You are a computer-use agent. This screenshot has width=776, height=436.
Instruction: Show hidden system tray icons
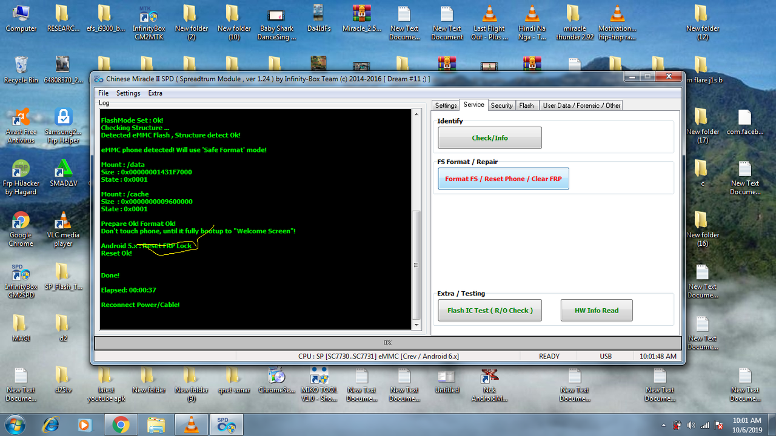coord(664,425)
